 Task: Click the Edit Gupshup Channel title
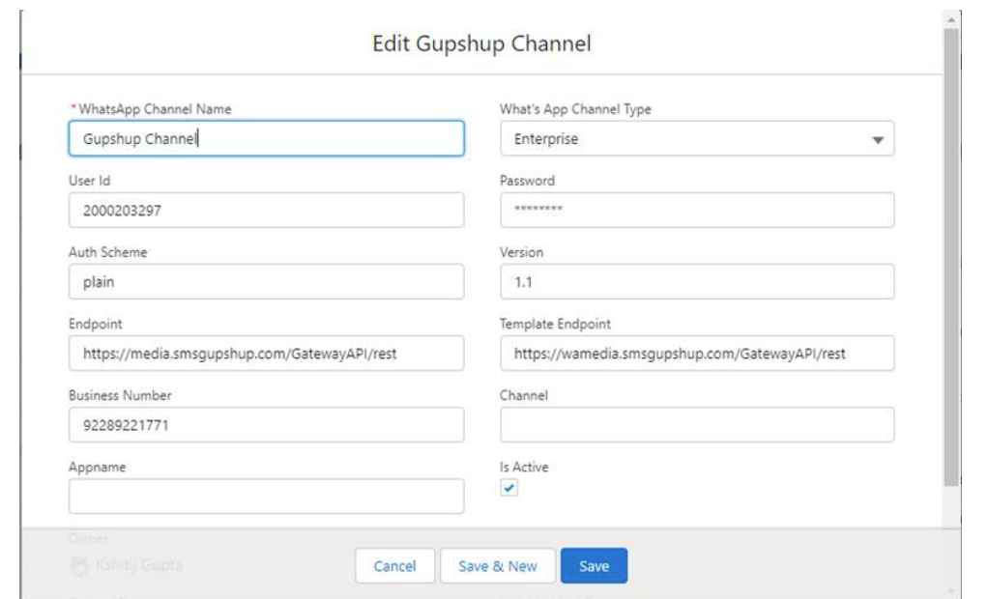[x=481, y=43]
